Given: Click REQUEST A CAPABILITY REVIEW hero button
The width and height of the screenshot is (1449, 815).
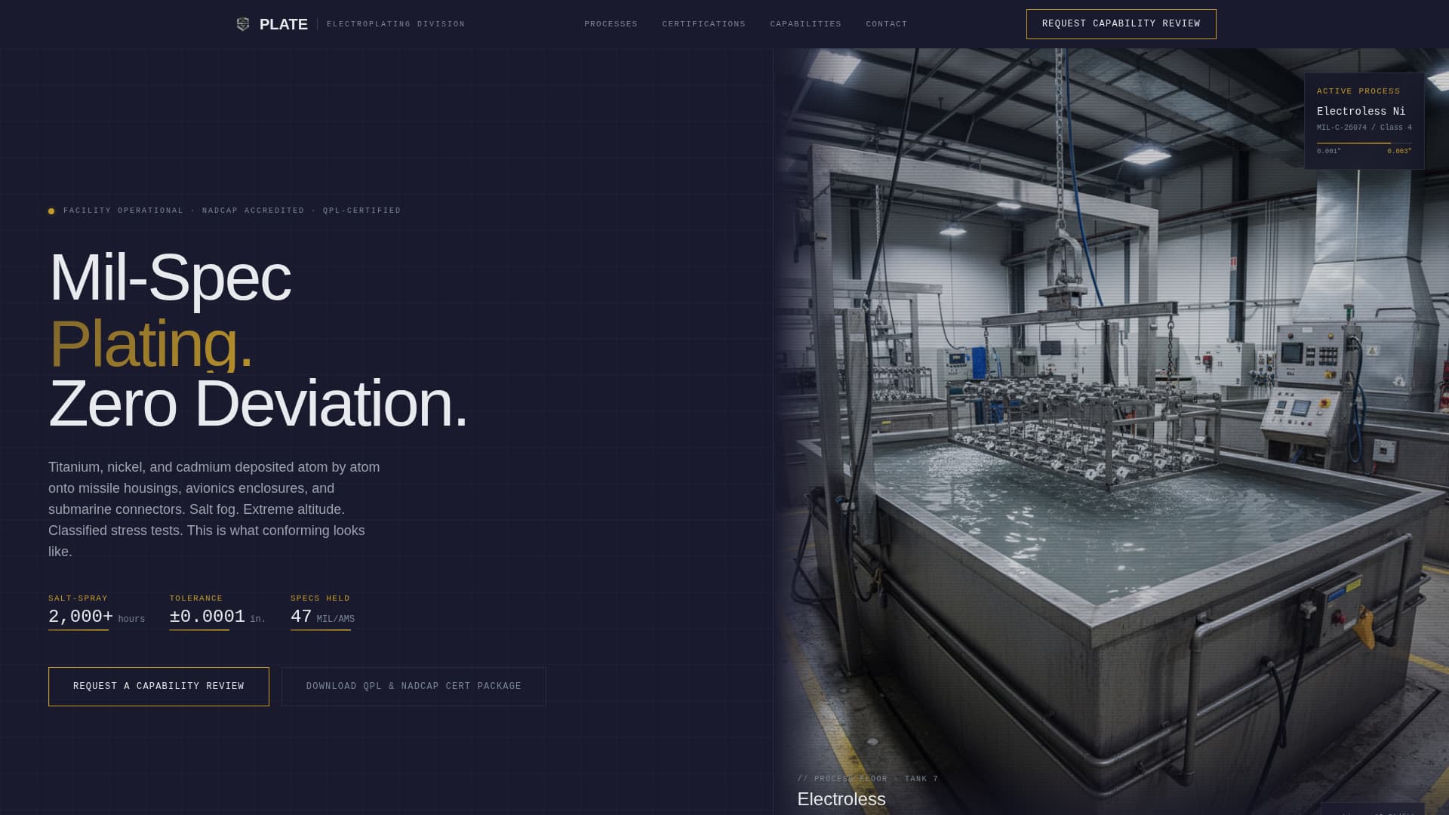Looking at the screenshot, I should pyautogui.click(x=158, y=686).
